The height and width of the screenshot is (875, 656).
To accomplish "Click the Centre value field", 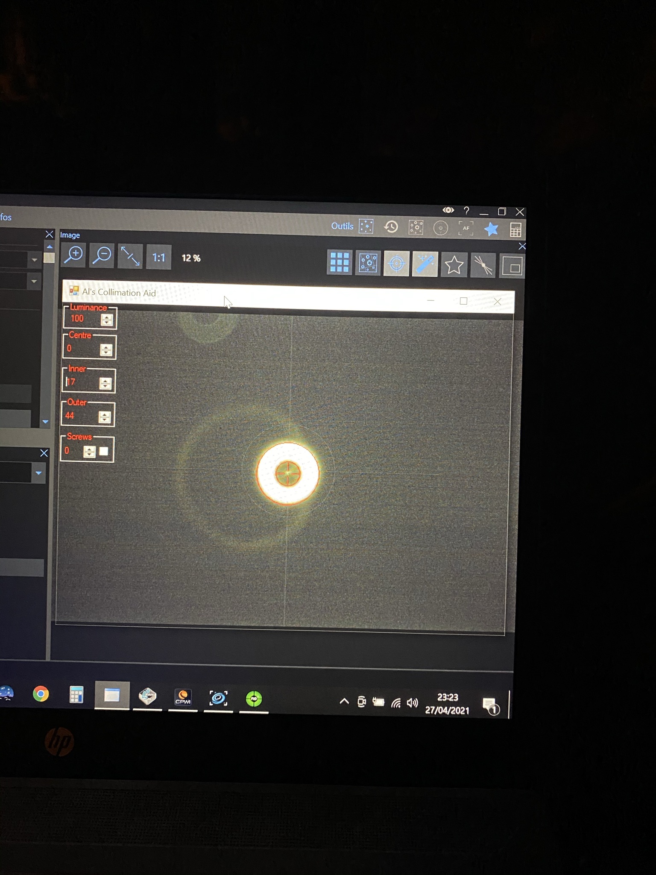I will click(x=81, y=349).
